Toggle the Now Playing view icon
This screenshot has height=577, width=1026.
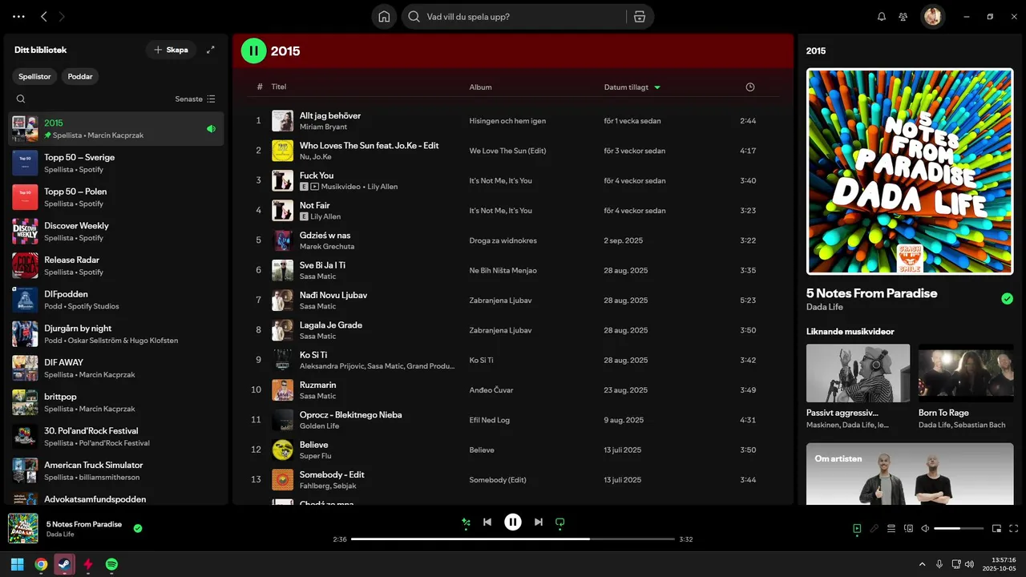coord(857,529)
